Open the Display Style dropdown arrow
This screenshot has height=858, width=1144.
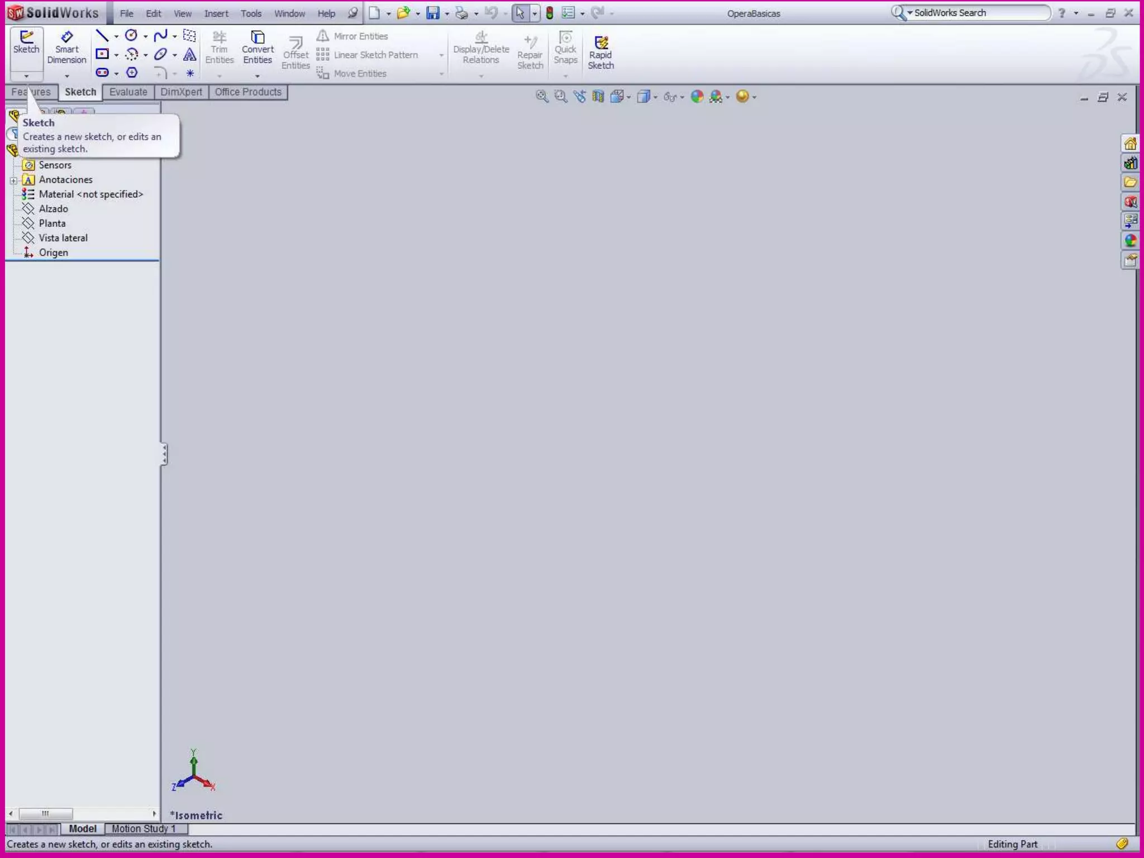[655, 97]
